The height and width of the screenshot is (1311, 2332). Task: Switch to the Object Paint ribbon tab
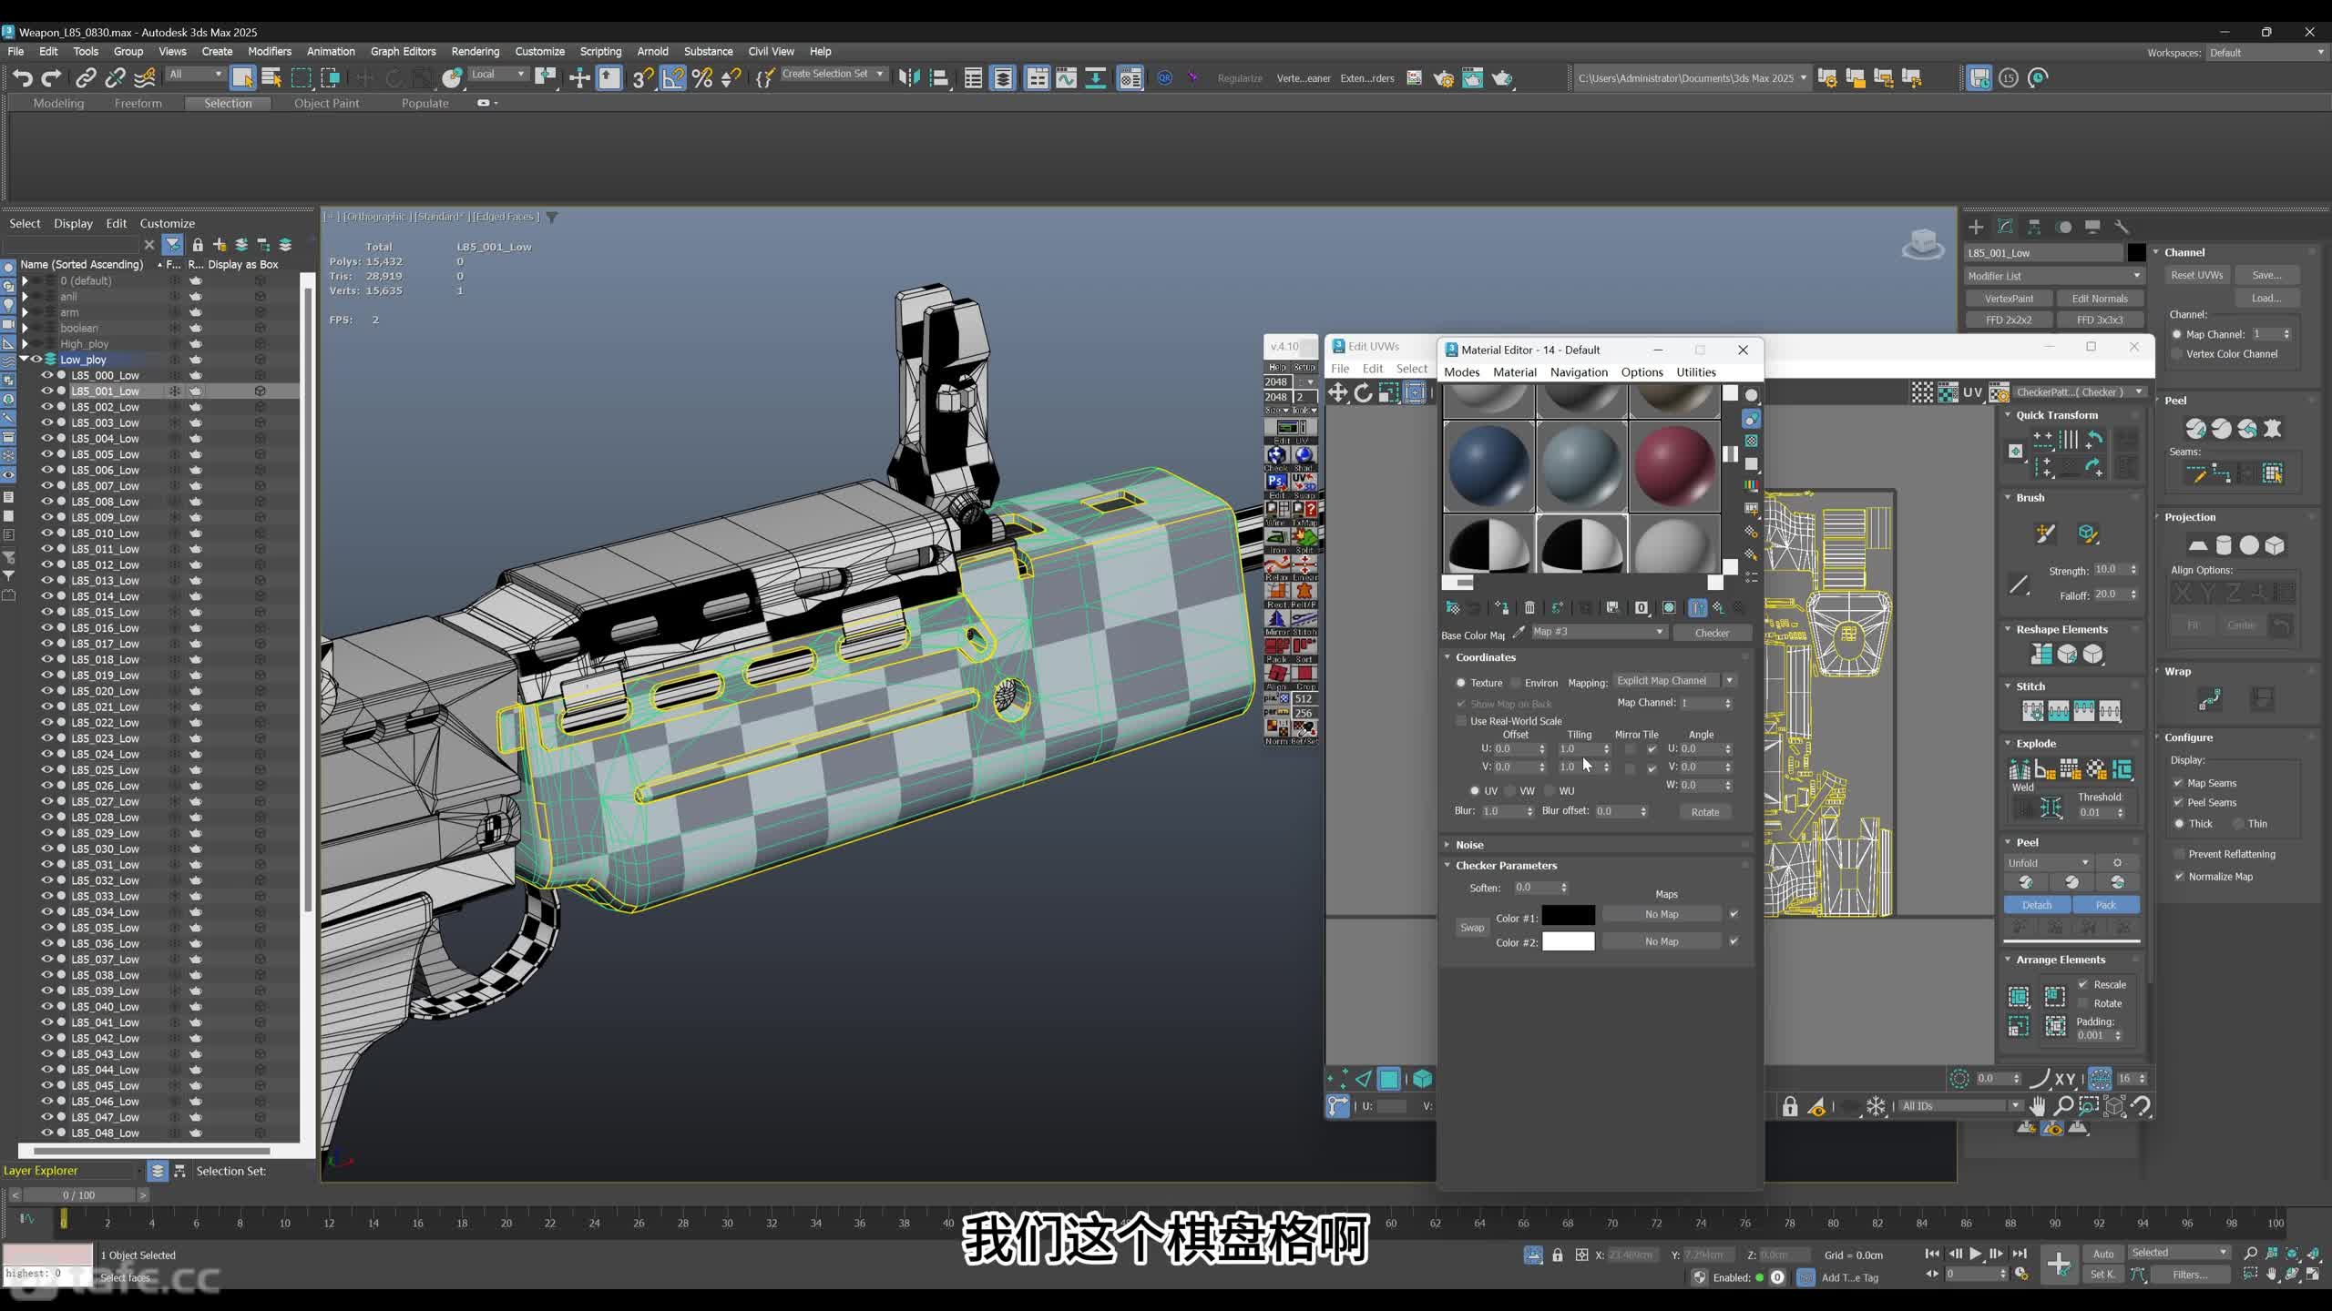pyautogui.click(x=326, y=104)
